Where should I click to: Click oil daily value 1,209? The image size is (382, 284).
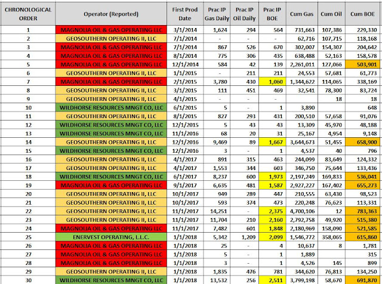pyautogui.click(x=244, y=237)
